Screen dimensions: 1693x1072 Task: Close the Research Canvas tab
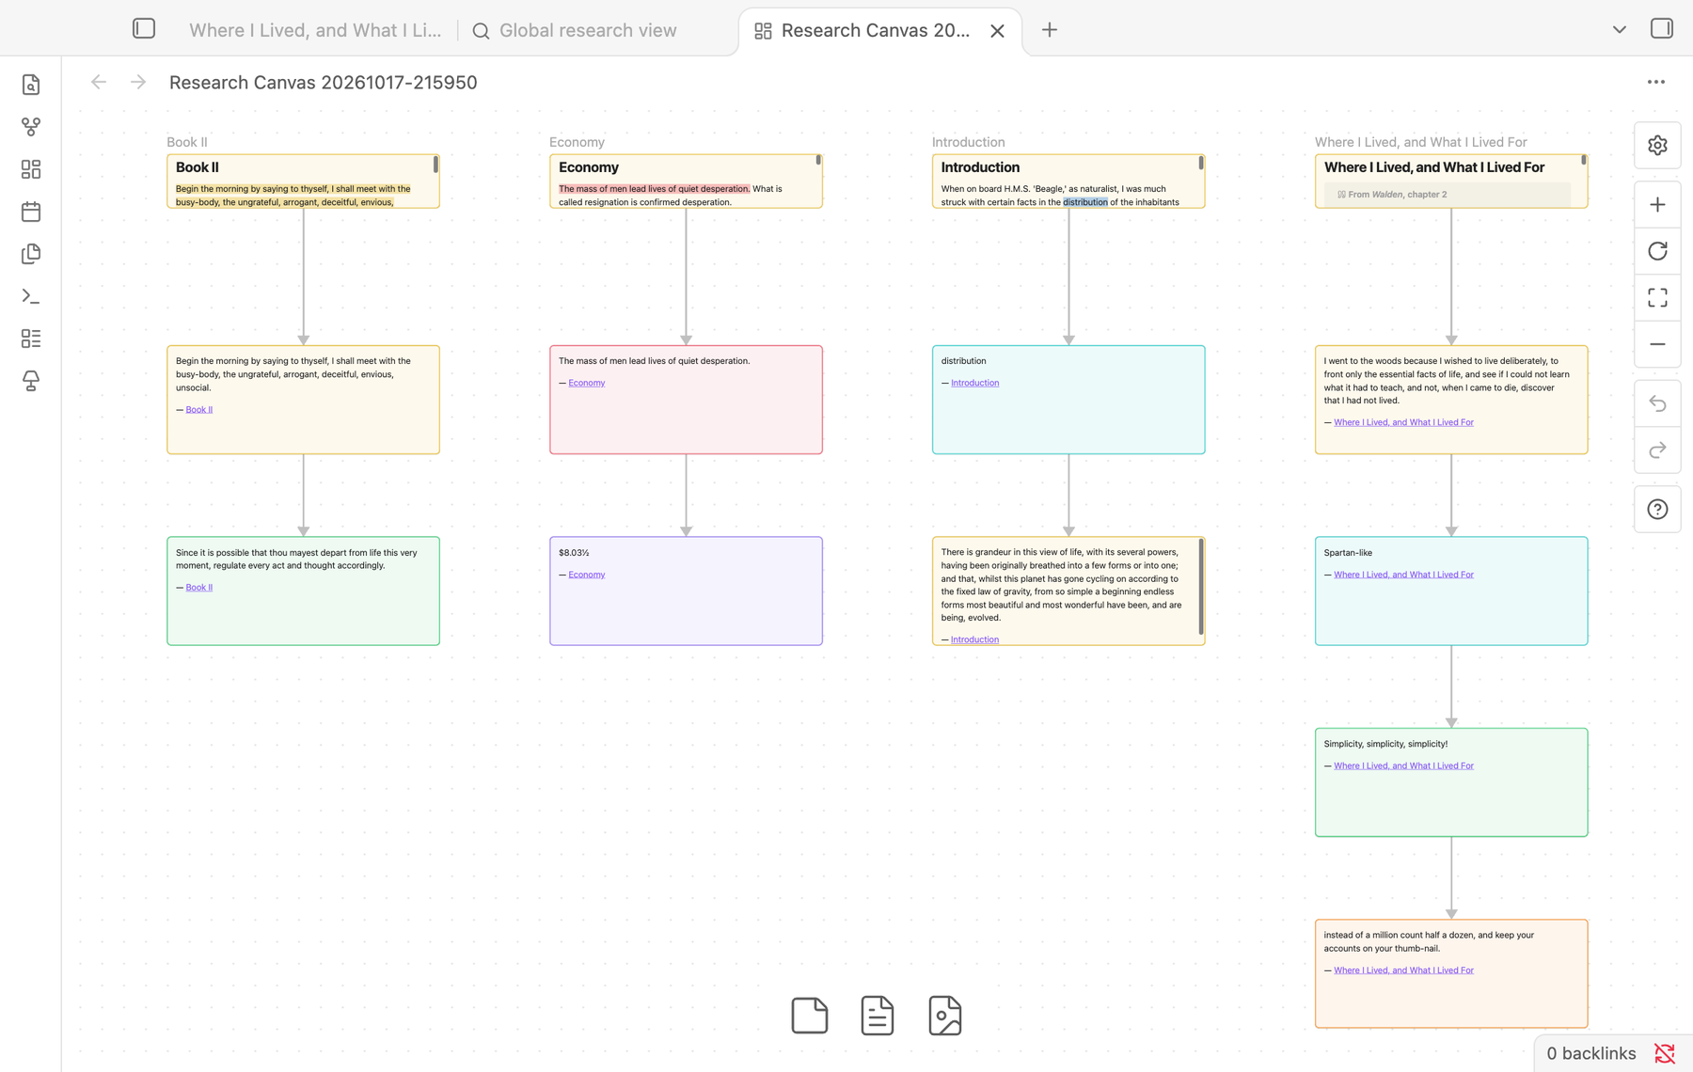click(998, 31)
